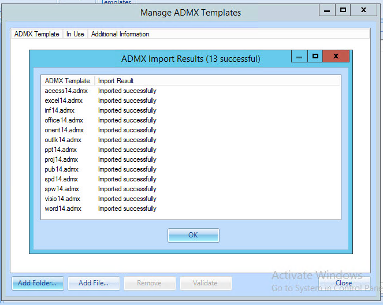
Task: Click the In Use column header
Action: tap(75, 34)
